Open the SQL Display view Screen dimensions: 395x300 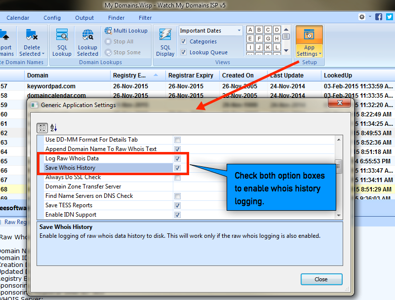coord(165,42)
